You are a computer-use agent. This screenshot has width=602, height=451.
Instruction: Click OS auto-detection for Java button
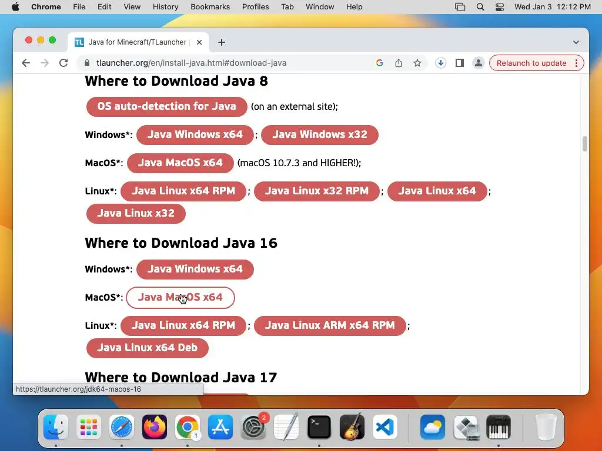pyautogui.click(x=166, y=107)
